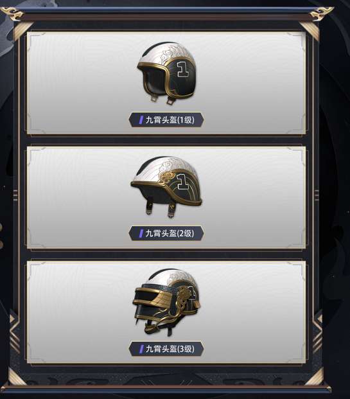Screen dimensions: 350x399
Task: Click purple slash beside 九霄头盔(2级)
Action: (141, 233)
